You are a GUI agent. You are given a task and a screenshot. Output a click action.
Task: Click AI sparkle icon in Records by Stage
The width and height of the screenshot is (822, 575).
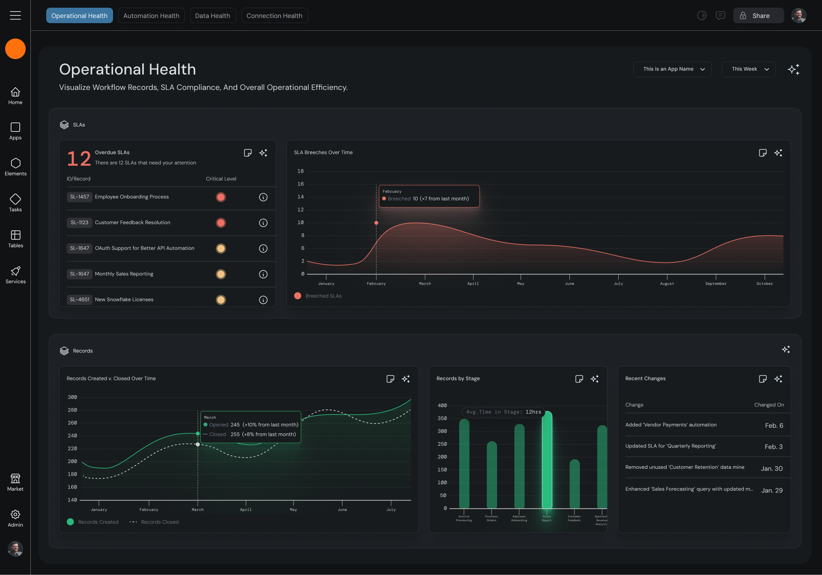tap(595, 379)
